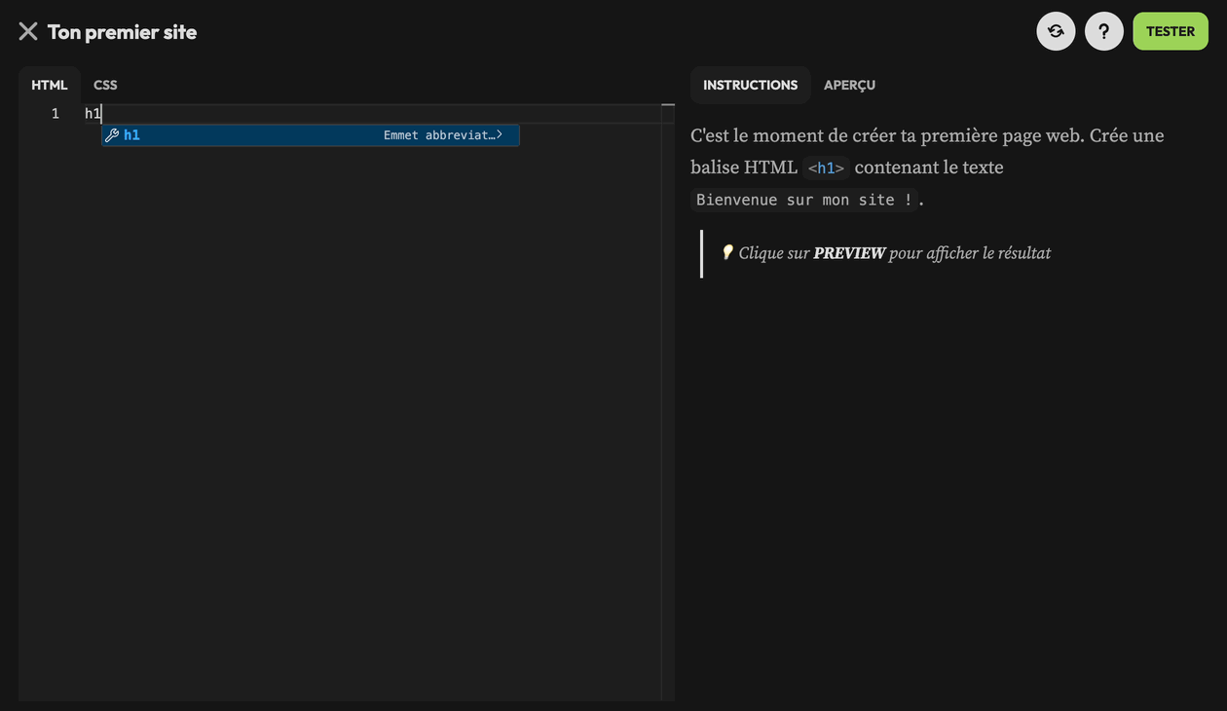Screen dimensions: 1227x711
Task: Click the Ton premier site title
Action: (x=121, y=30)
